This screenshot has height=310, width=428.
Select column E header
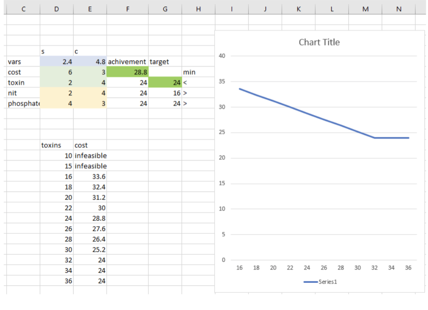coord(90,9)
